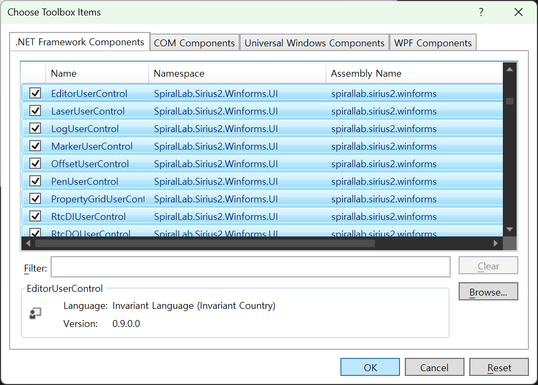The width and height of the screenshot is (538, 385).
Task: Click assembly name cell in LogUserControl row
Action: click(384, 128)
